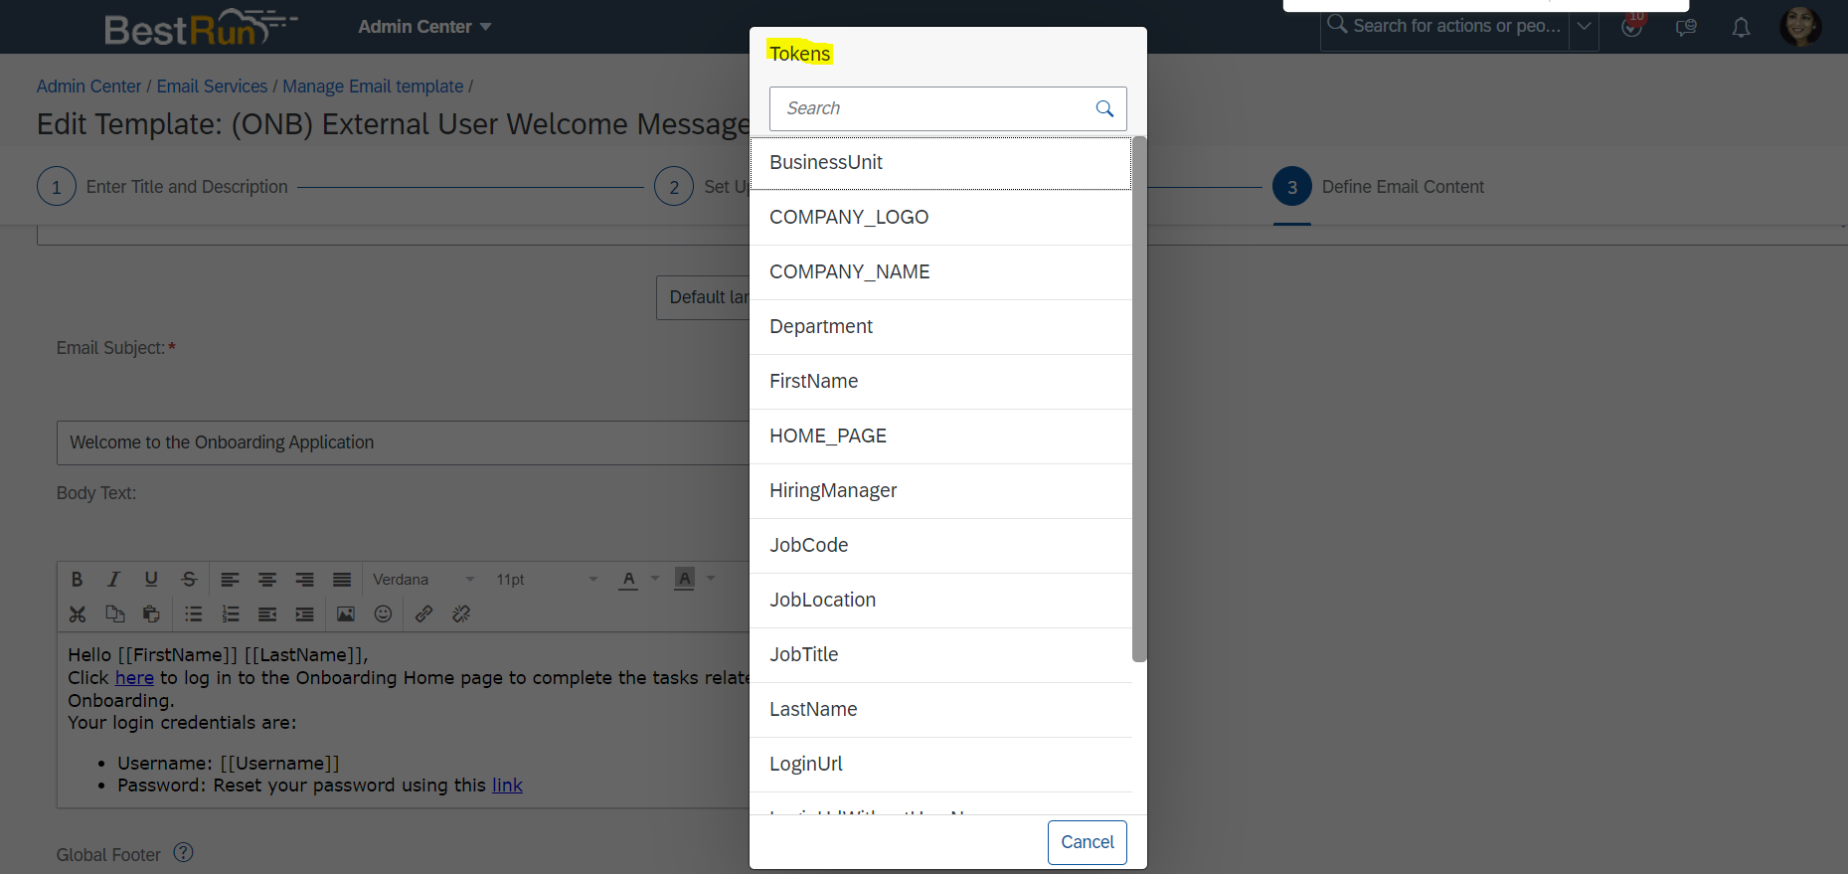The image size is (1848, 874).
Task: Pick the HOME_PAGE token
Action: click(940, 437)
